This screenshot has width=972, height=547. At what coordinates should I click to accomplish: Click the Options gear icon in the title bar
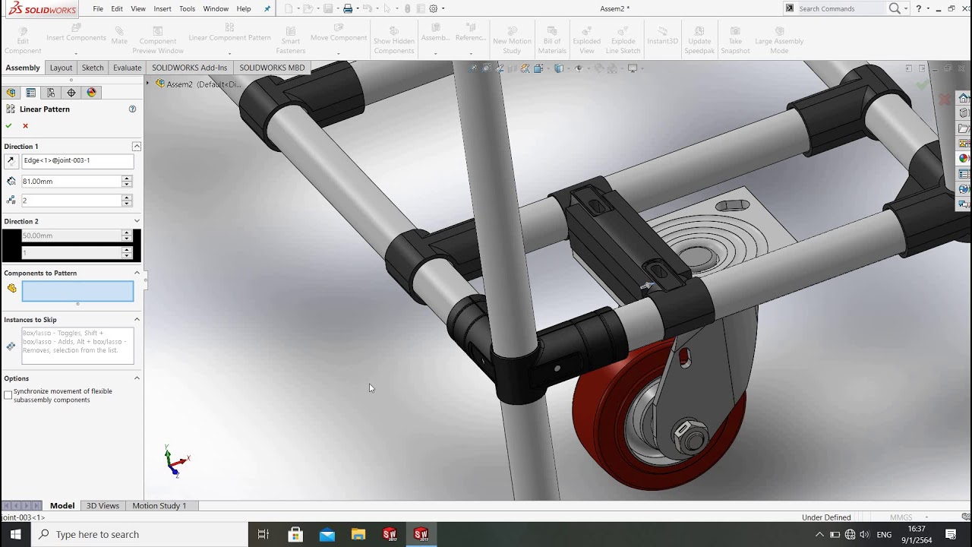pos(434,8)
